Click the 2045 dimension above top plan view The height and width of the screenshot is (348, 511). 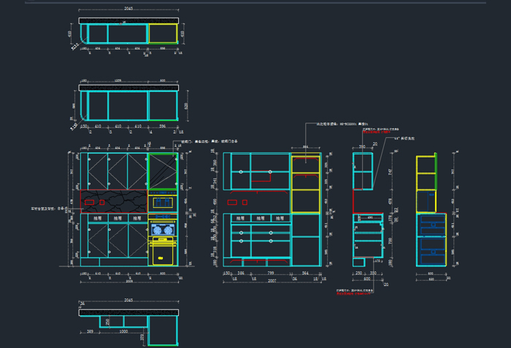pos(128,9)
